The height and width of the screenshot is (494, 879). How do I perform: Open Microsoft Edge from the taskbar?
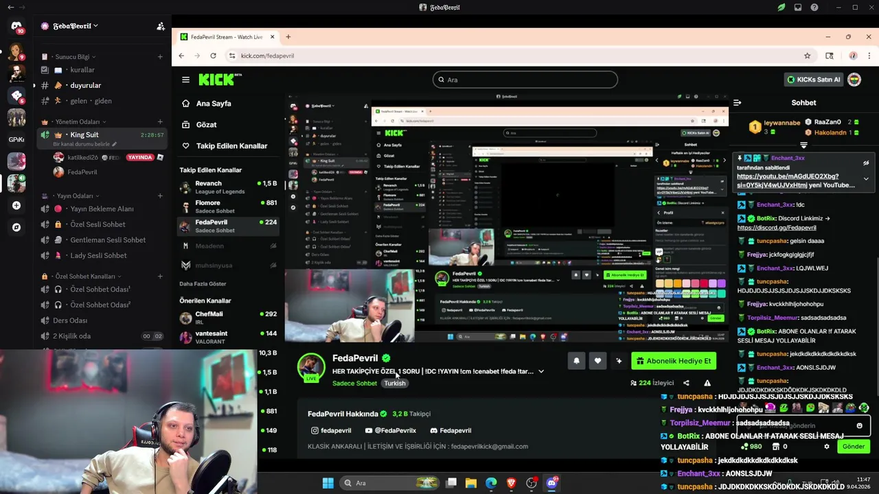point(491,483)
